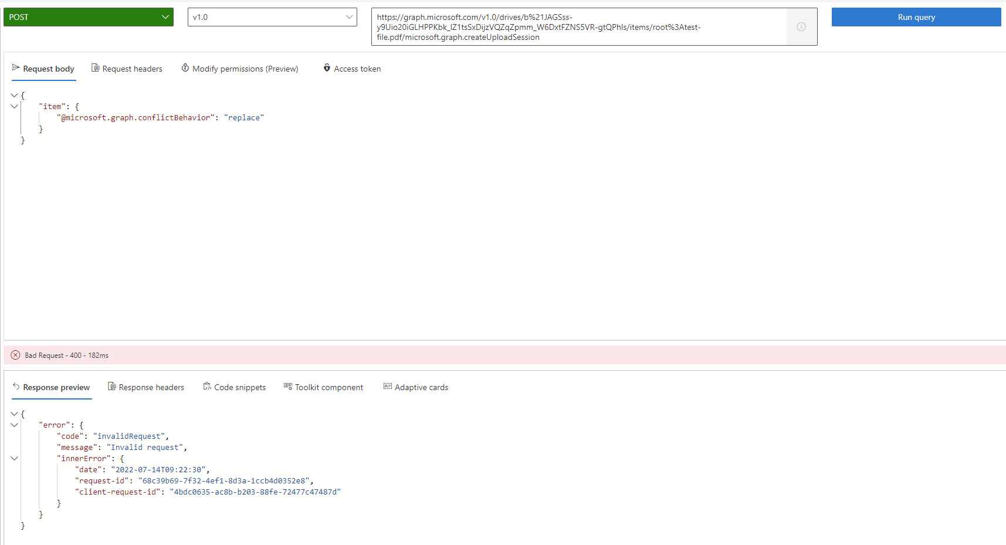This screenshot has height=545, width=1006.
Task: Click the Response headers icon
Action: coord(111,387)
